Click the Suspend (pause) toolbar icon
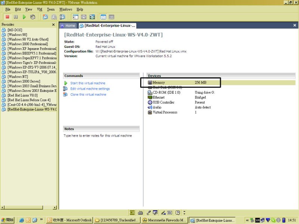The width and height of the screenshot is (299, 224). pyautogui.click(x=16, y=17)
